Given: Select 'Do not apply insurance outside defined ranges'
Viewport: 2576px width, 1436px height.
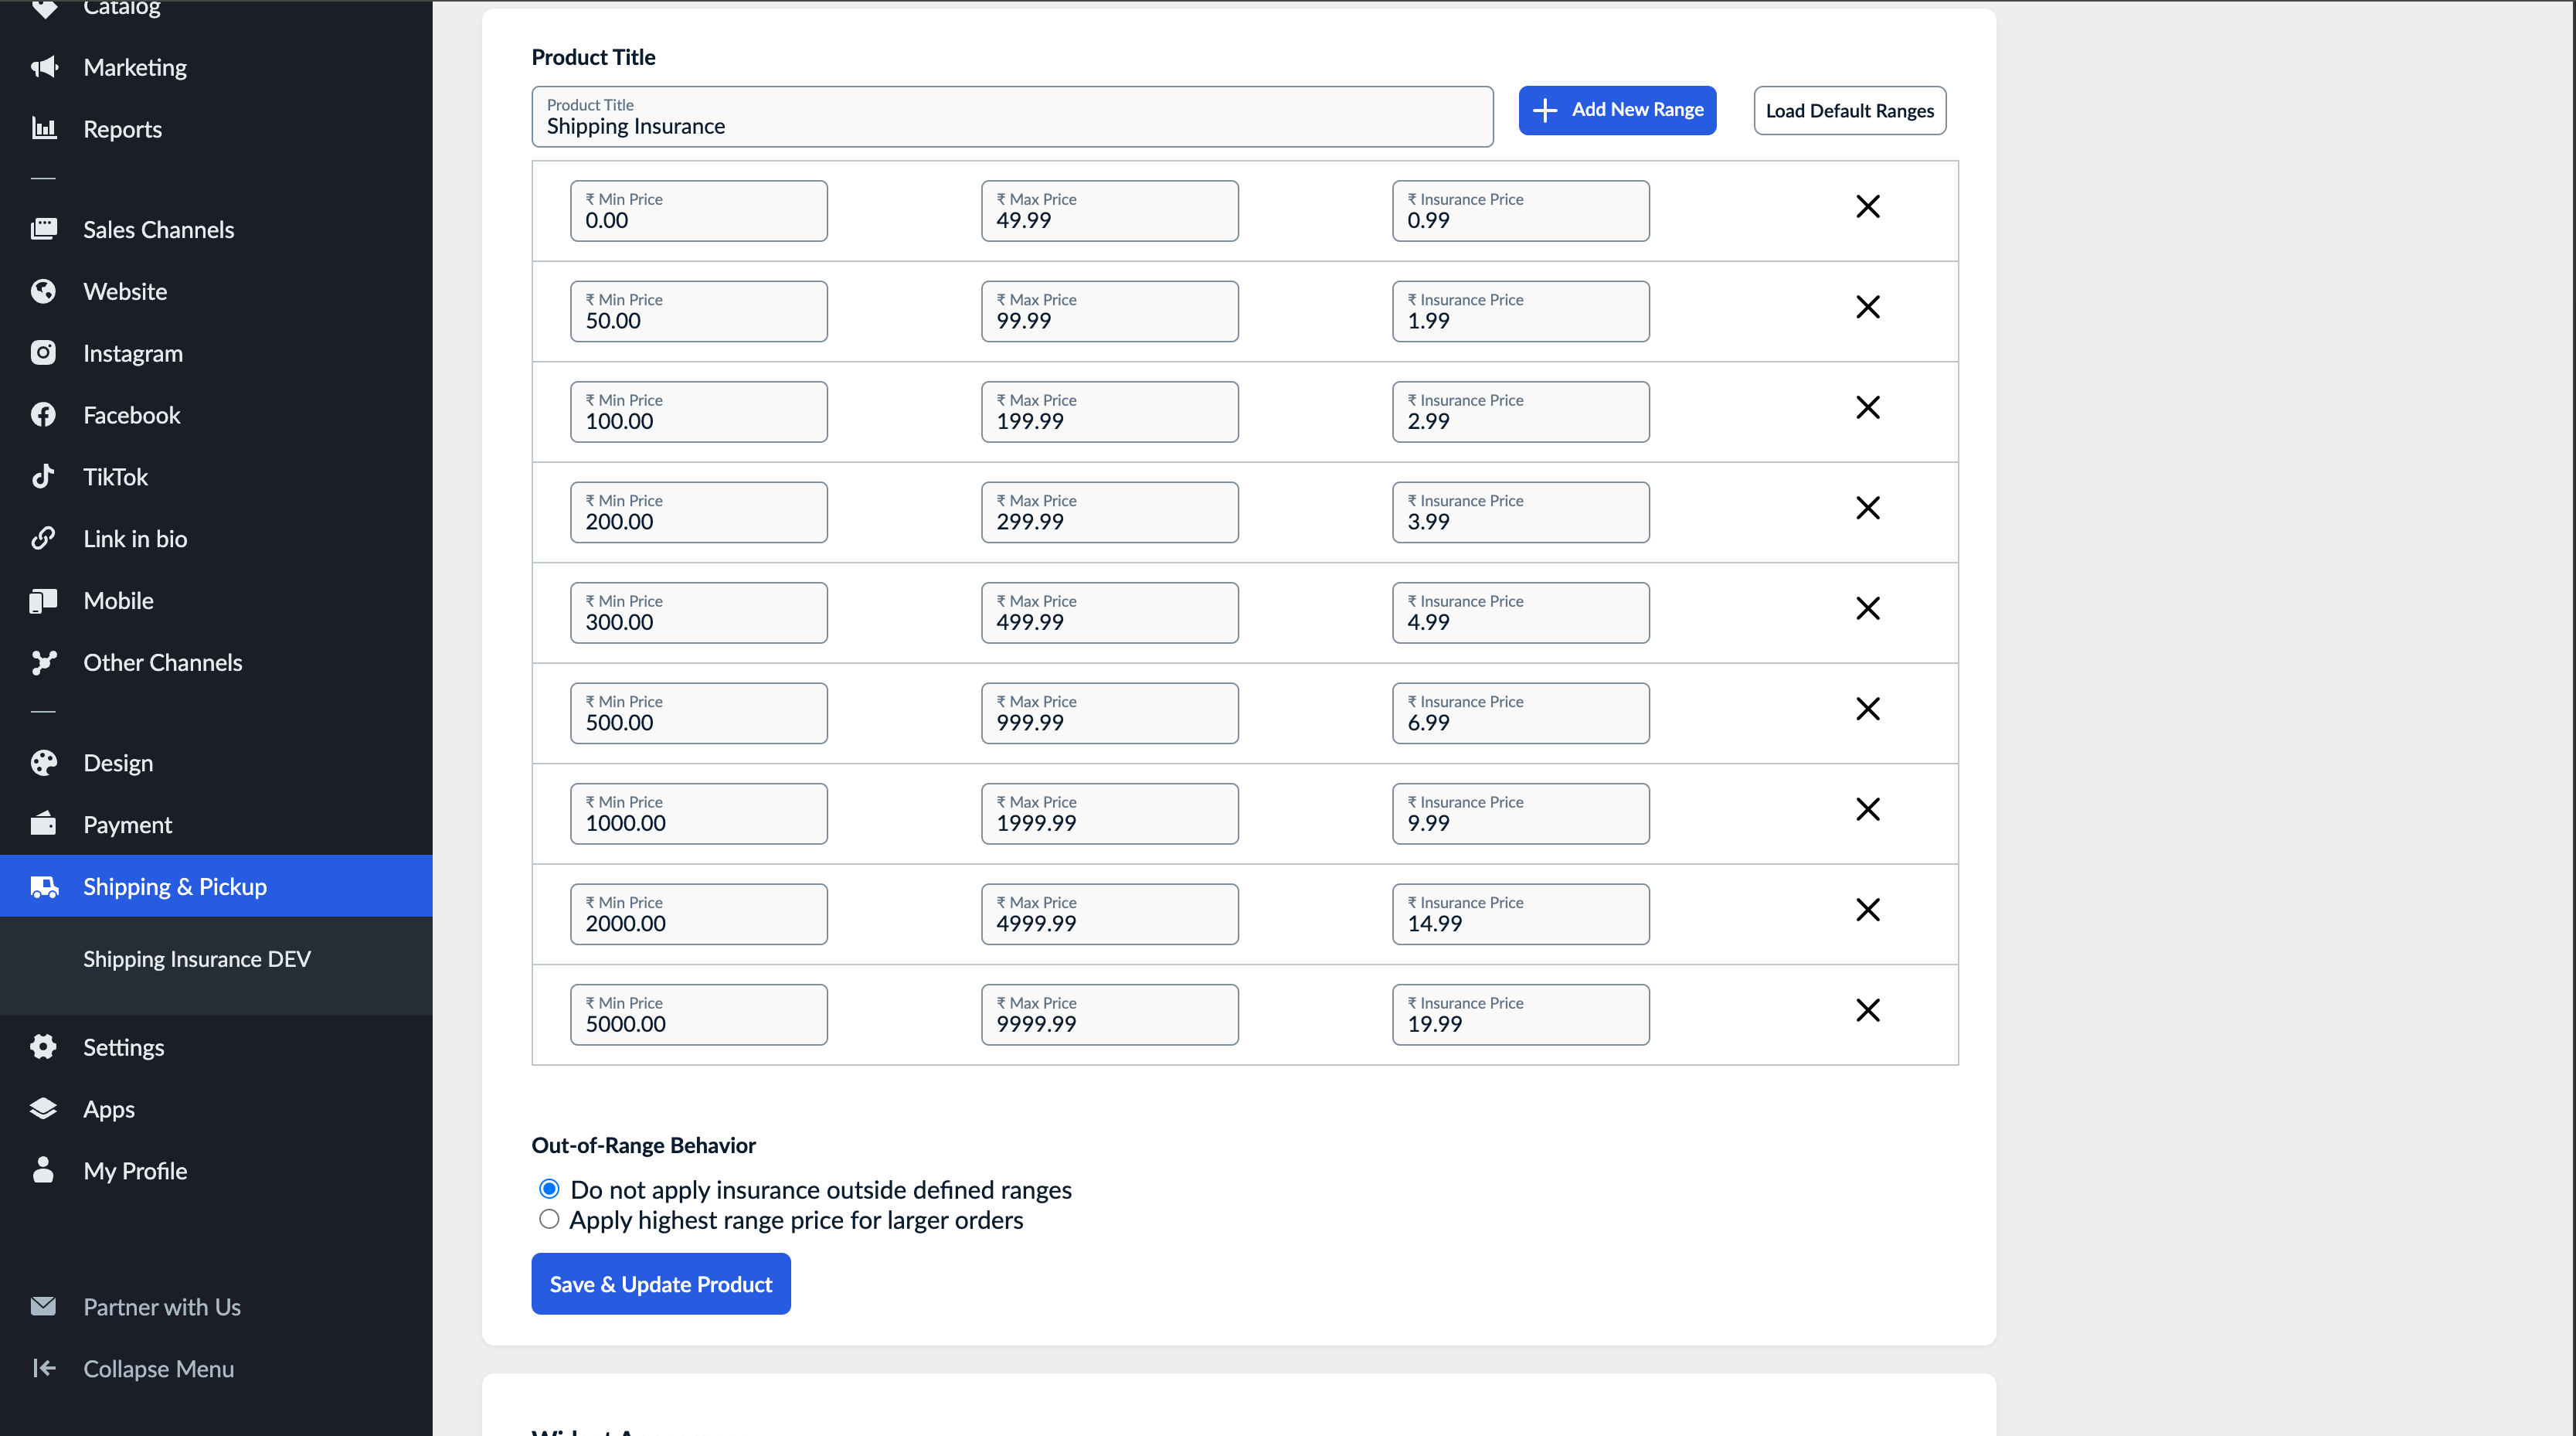Looking at the screenshot, I should [x=549, y=1188].
